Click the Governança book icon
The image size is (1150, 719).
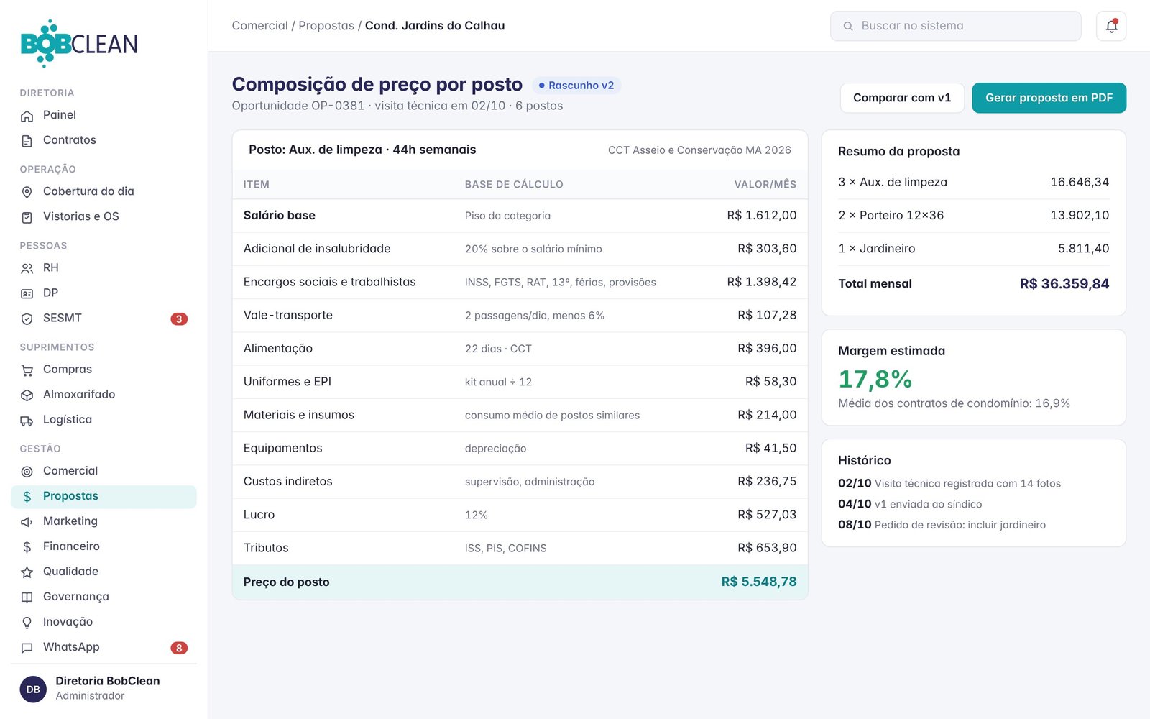pos(27,597)
